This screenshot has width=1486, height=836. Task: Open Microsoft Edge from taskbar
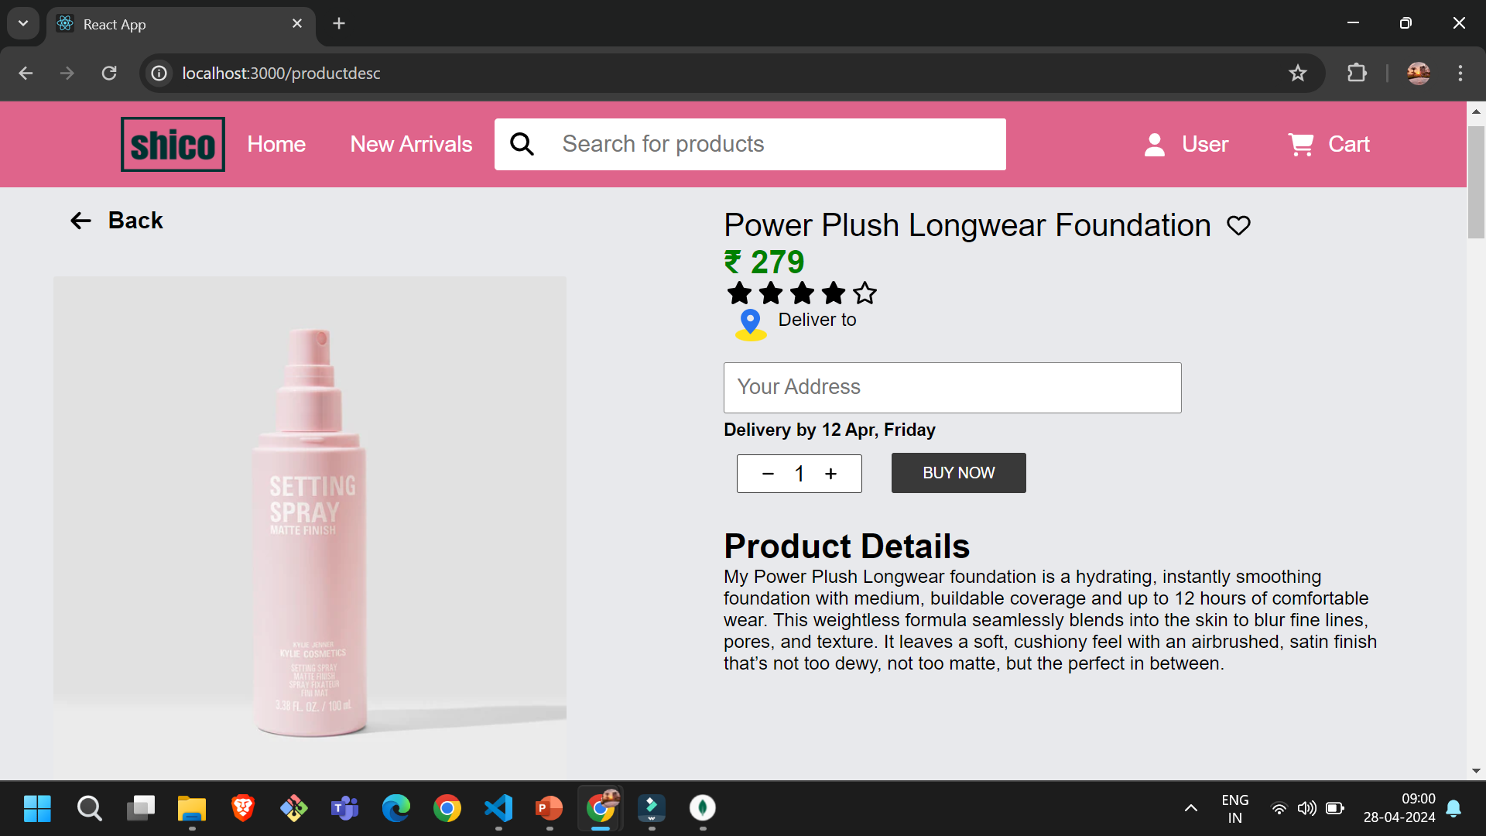[396, 808]
